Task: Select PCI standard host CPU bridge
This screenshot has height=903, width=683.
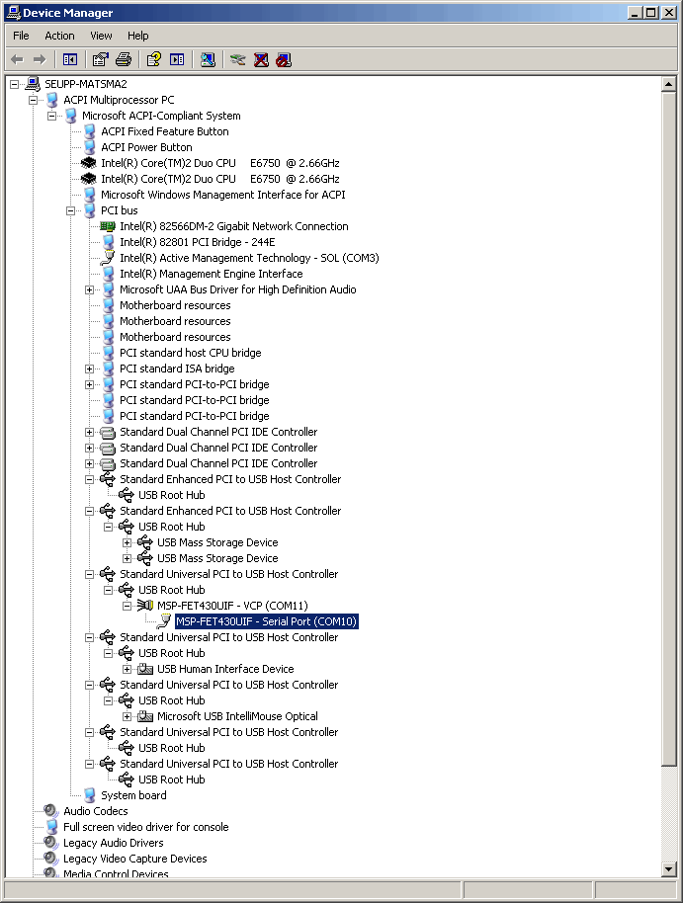Action: point(190,353)
